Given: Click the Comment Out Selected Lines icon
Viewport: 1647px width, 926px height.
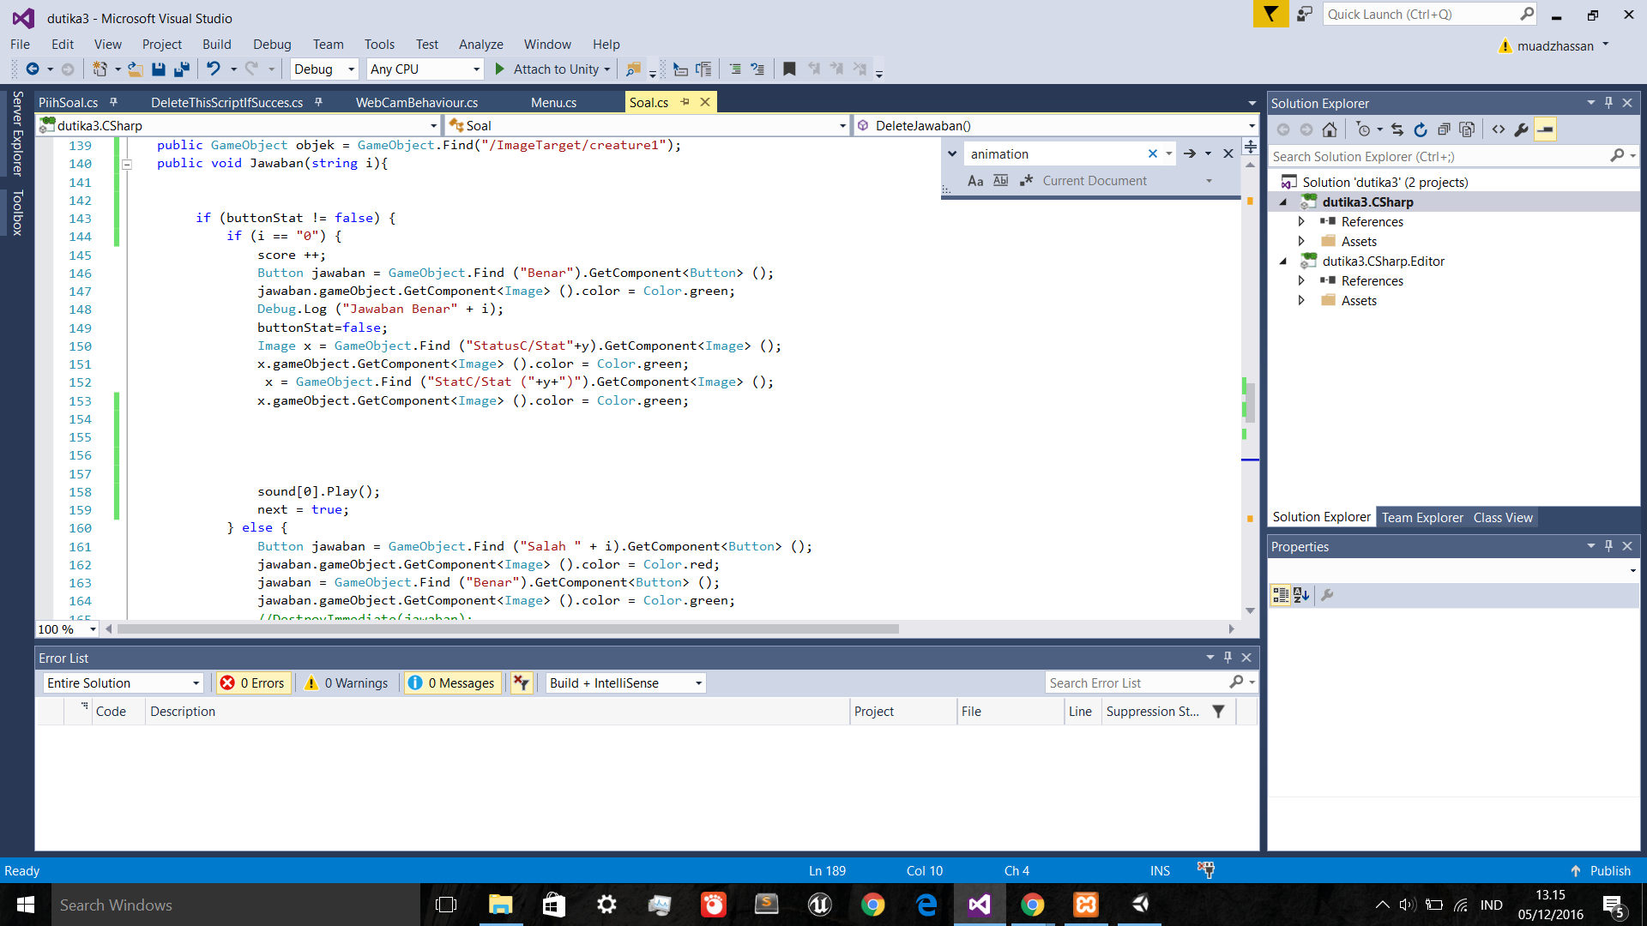Looking at the screenshot, I should [x=735, y=69].
